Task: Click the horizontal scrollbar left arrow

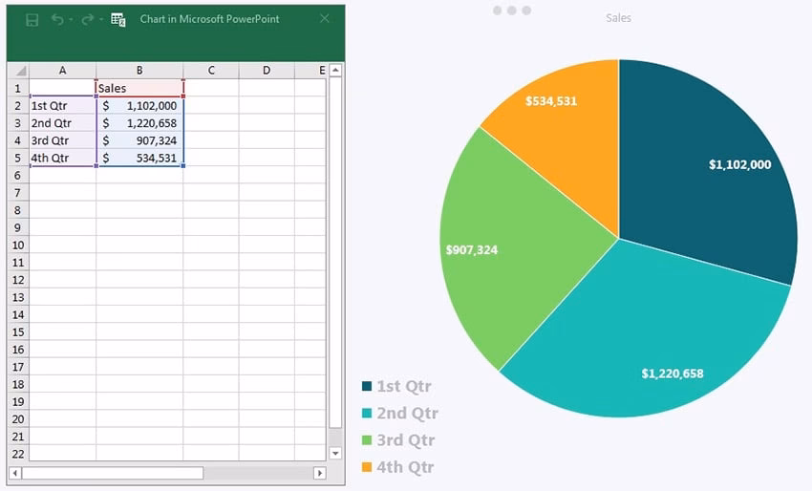Action: pyautogui.click(x=15, y=473)
